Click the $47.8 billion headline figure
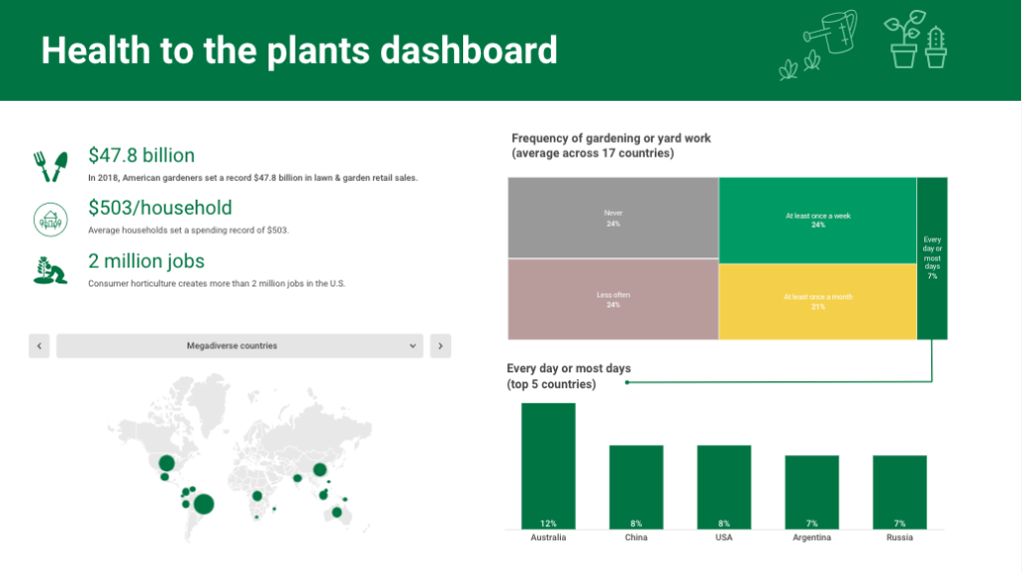This screenshot has height=573, width=1022. pyautogui.click(x=142, y=155)
